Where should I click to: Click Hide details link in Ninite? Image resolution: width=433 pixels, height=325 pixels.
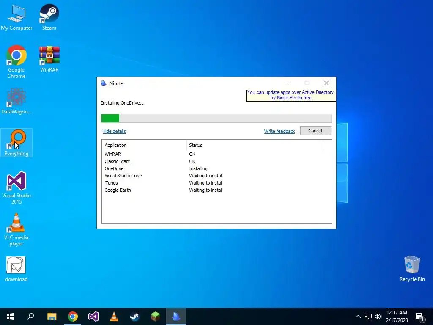click(x=114, y=131)
